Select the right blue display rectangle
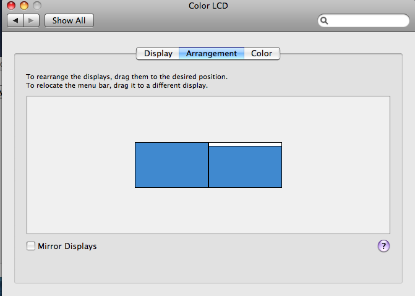Screen dimensions: 415x296 pyautogui.click(x=245, y=167)
